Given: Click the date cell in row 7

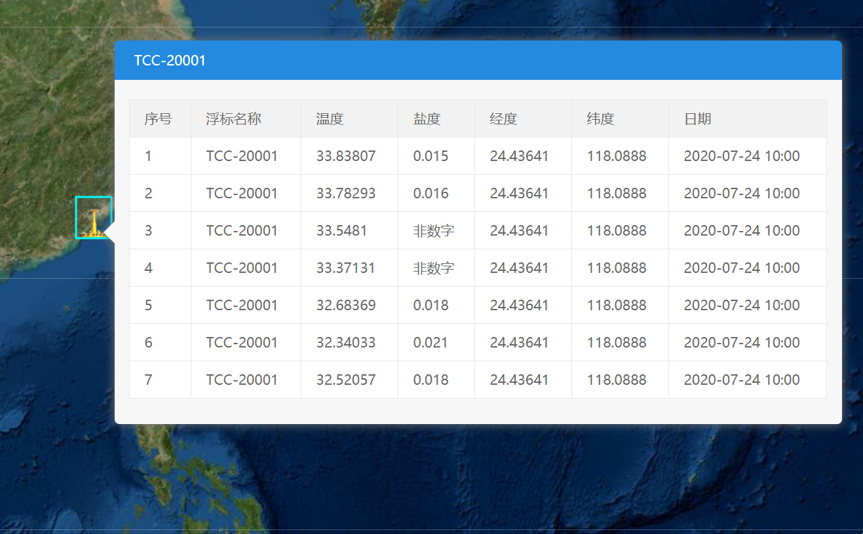Looking at the screenshot, I should [x=742, y=380].
